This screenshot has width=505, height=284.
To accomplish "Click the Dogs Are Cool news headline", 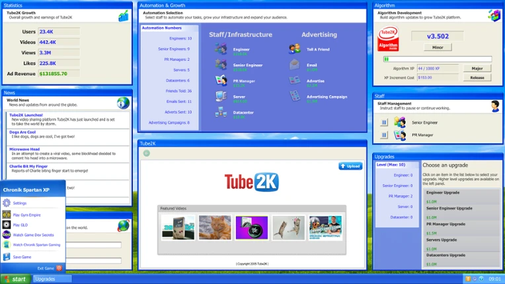I will [22, 132].
